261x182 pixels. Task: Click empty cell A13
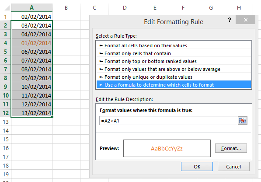click(x=31, y=122)
